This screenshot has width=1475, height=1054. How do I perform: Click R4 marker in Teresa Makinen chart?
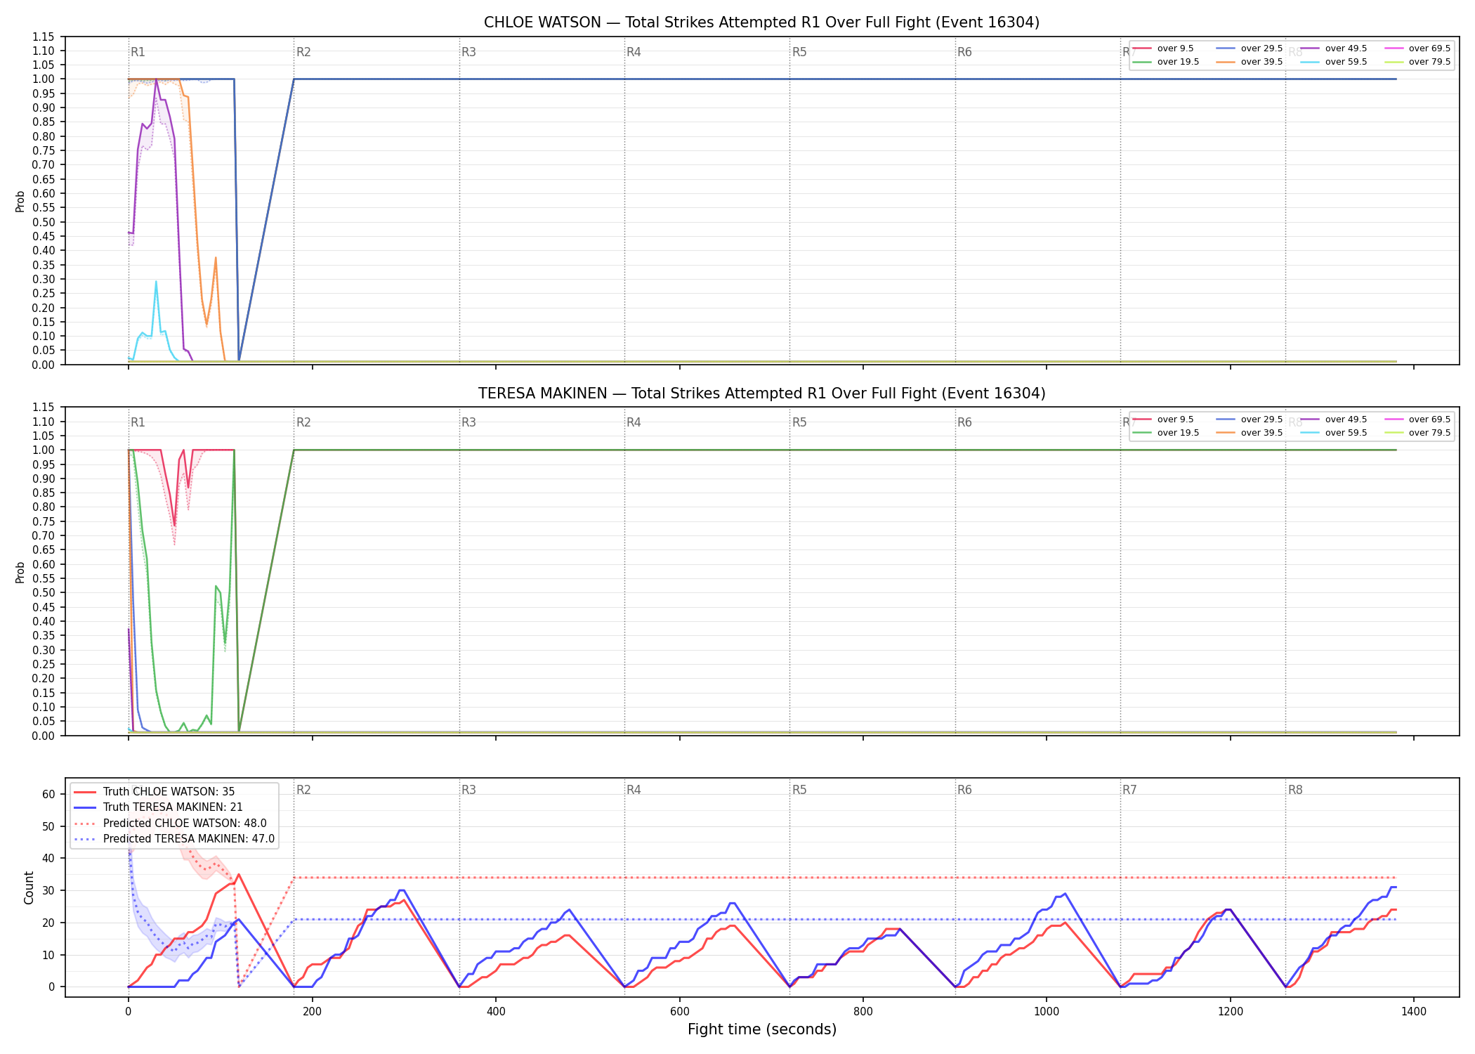point(634,422)
